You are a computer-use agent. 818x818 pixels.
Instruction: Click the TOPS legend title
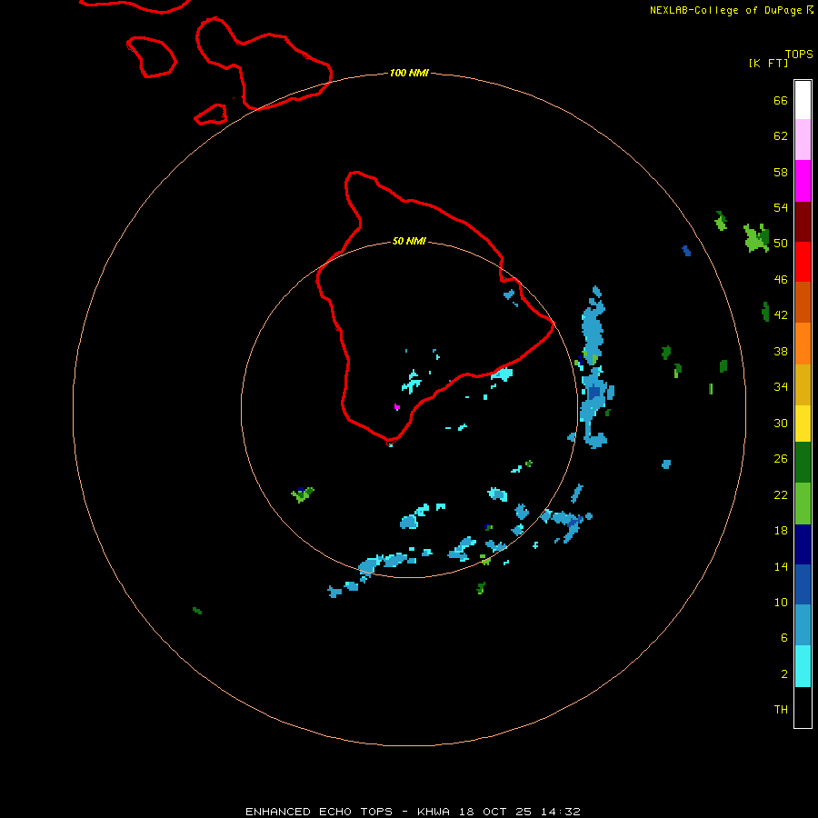point(799,54)
